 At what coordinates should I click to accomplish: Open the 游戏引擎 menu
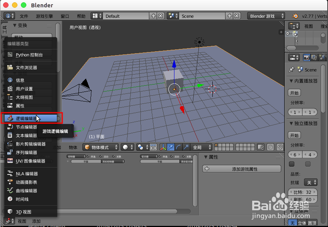pos(44,16)
